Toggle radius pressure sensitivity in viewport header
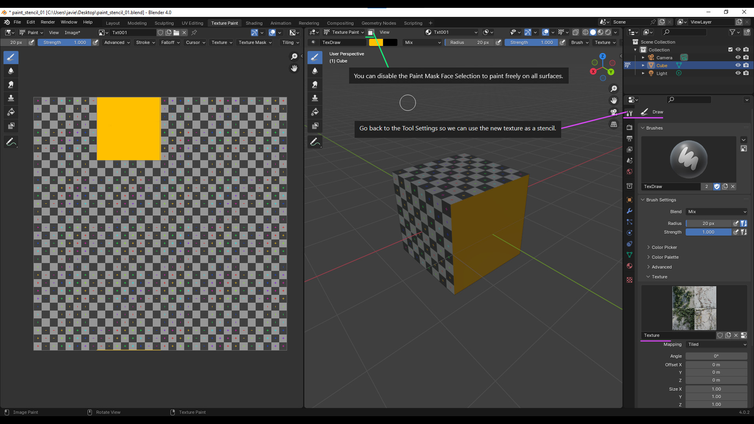Viewport: 754px width, 424px height. (498, 42)
